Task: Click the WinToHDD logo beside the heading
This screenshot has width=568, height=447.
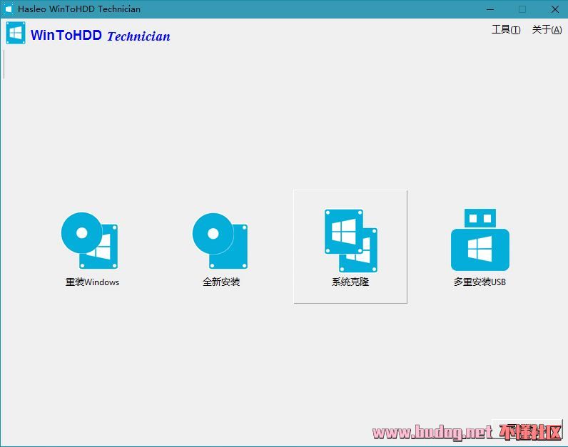Action: 16,33
